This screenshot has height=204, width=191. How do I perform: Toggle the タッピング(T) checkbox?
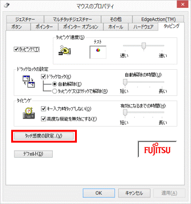tap(16, 50)
